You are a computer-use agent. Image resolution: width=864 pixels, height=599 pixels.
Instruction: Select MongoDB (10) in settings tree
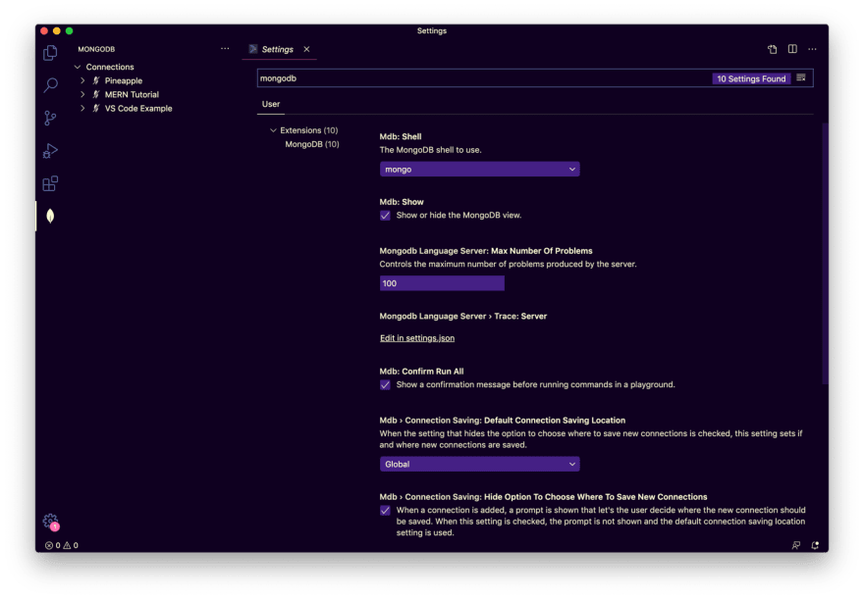312,144
